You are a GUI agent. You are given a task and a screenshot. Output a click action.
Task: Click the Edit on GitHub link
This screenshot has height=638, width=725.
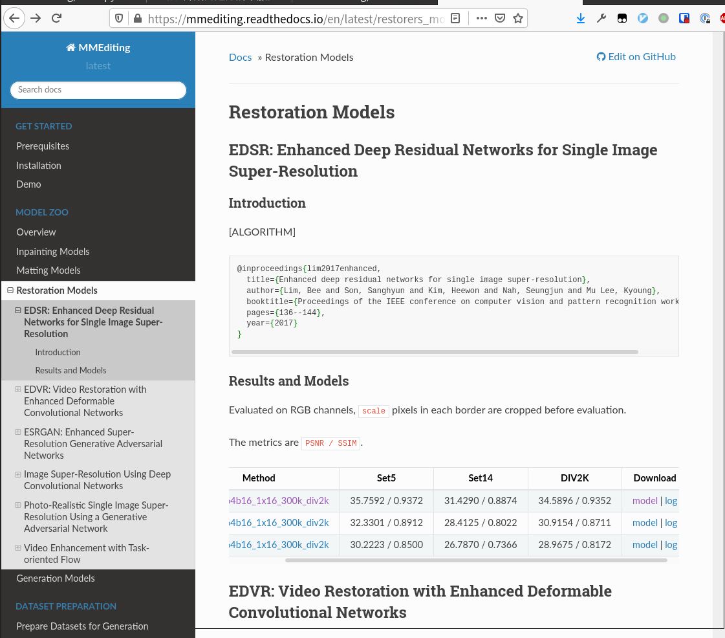[636, 56]
